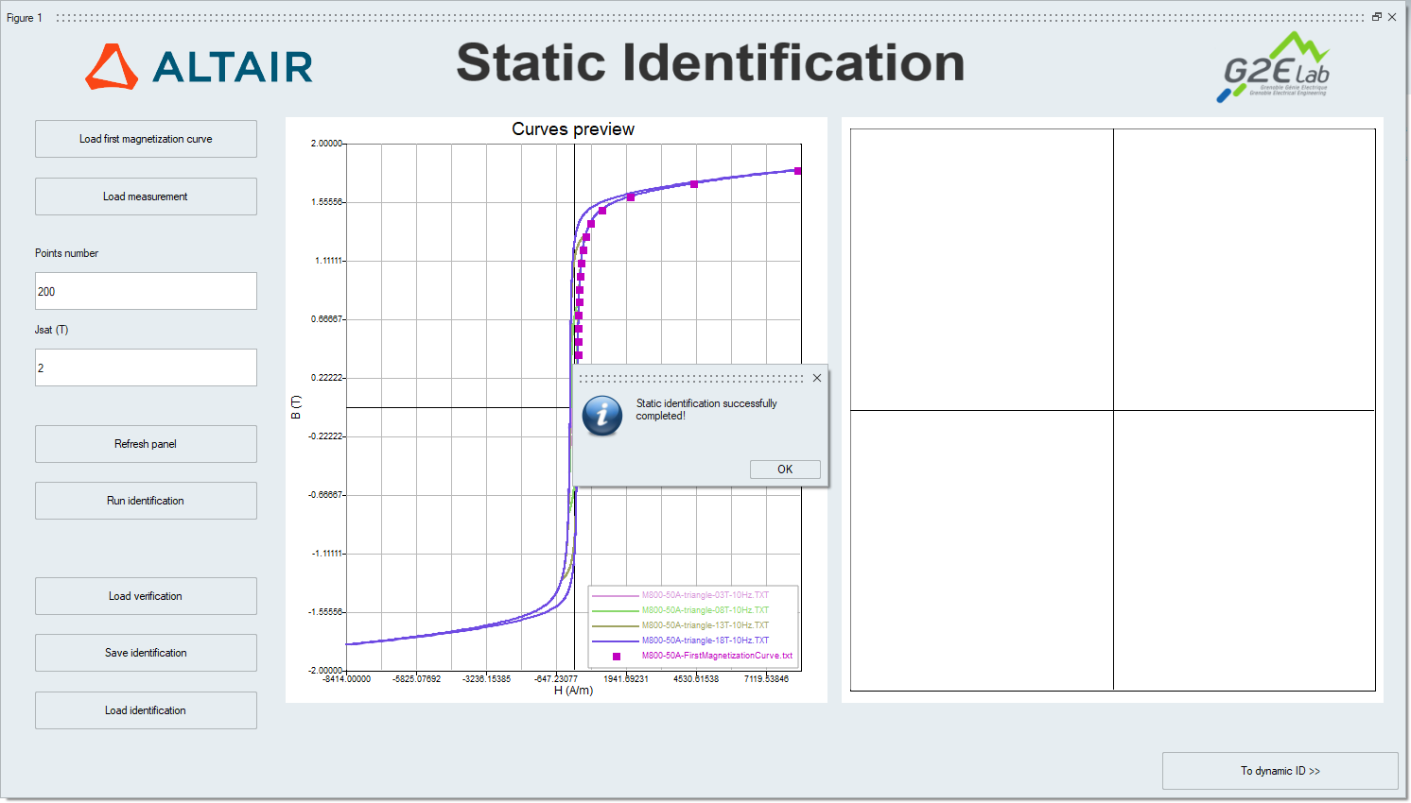Screen dimensions: 1411x803
Task: Select the FirstMagnetizationCurve legend marker
Action: coord(617,656)
